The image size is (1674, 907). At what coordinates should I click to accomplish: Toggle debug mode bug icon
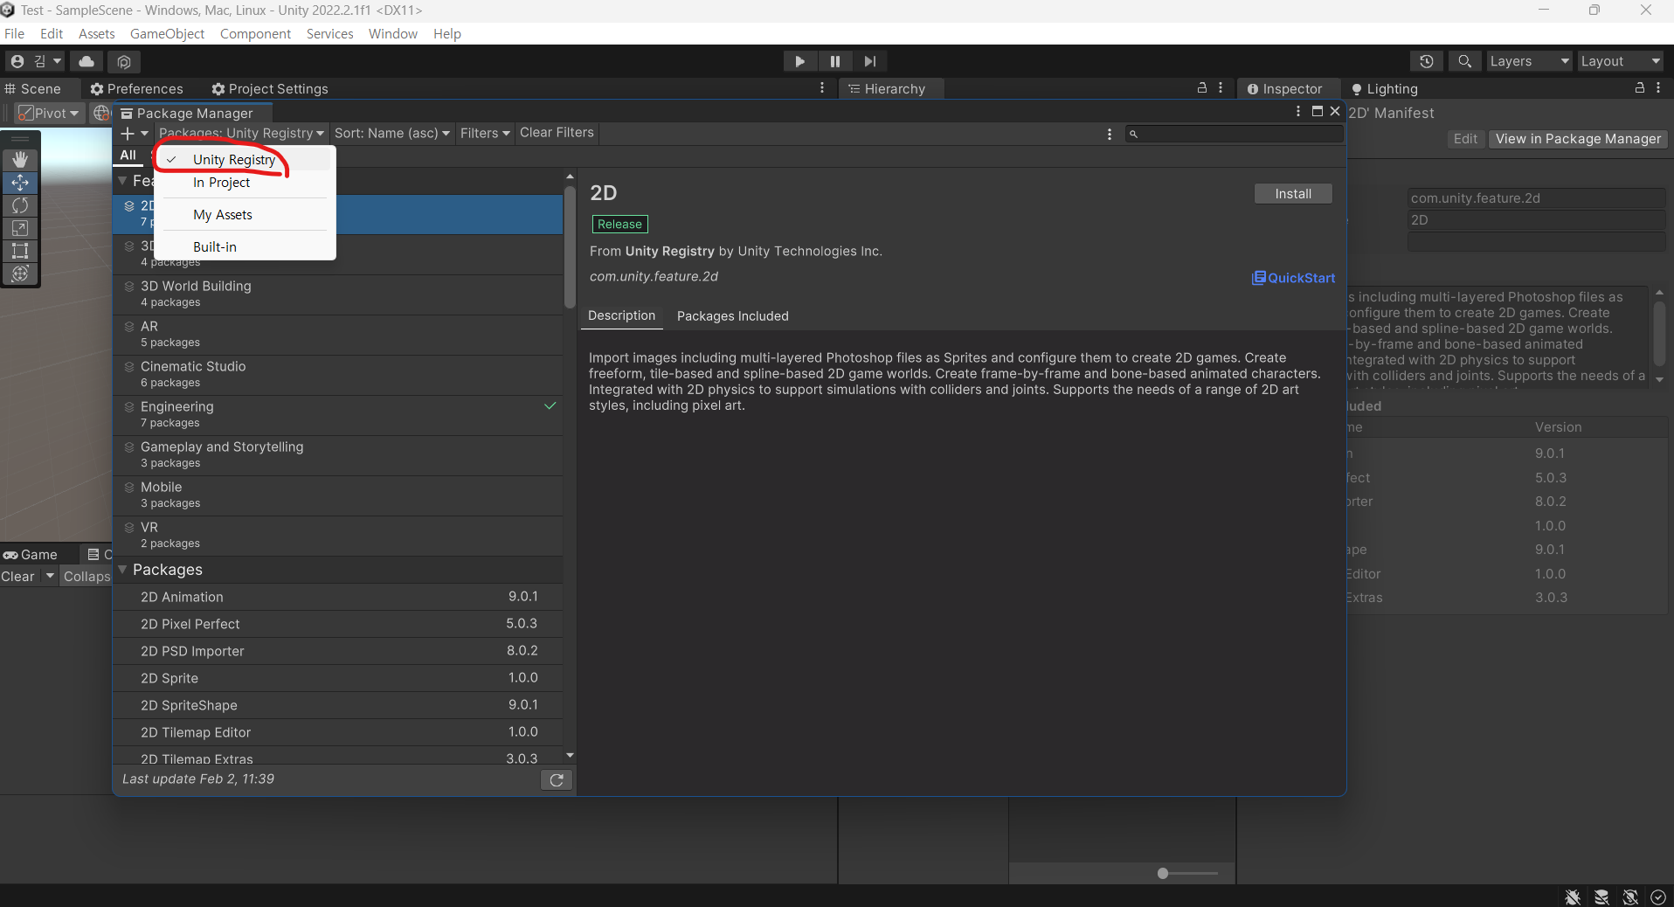tap(1573, 897)
